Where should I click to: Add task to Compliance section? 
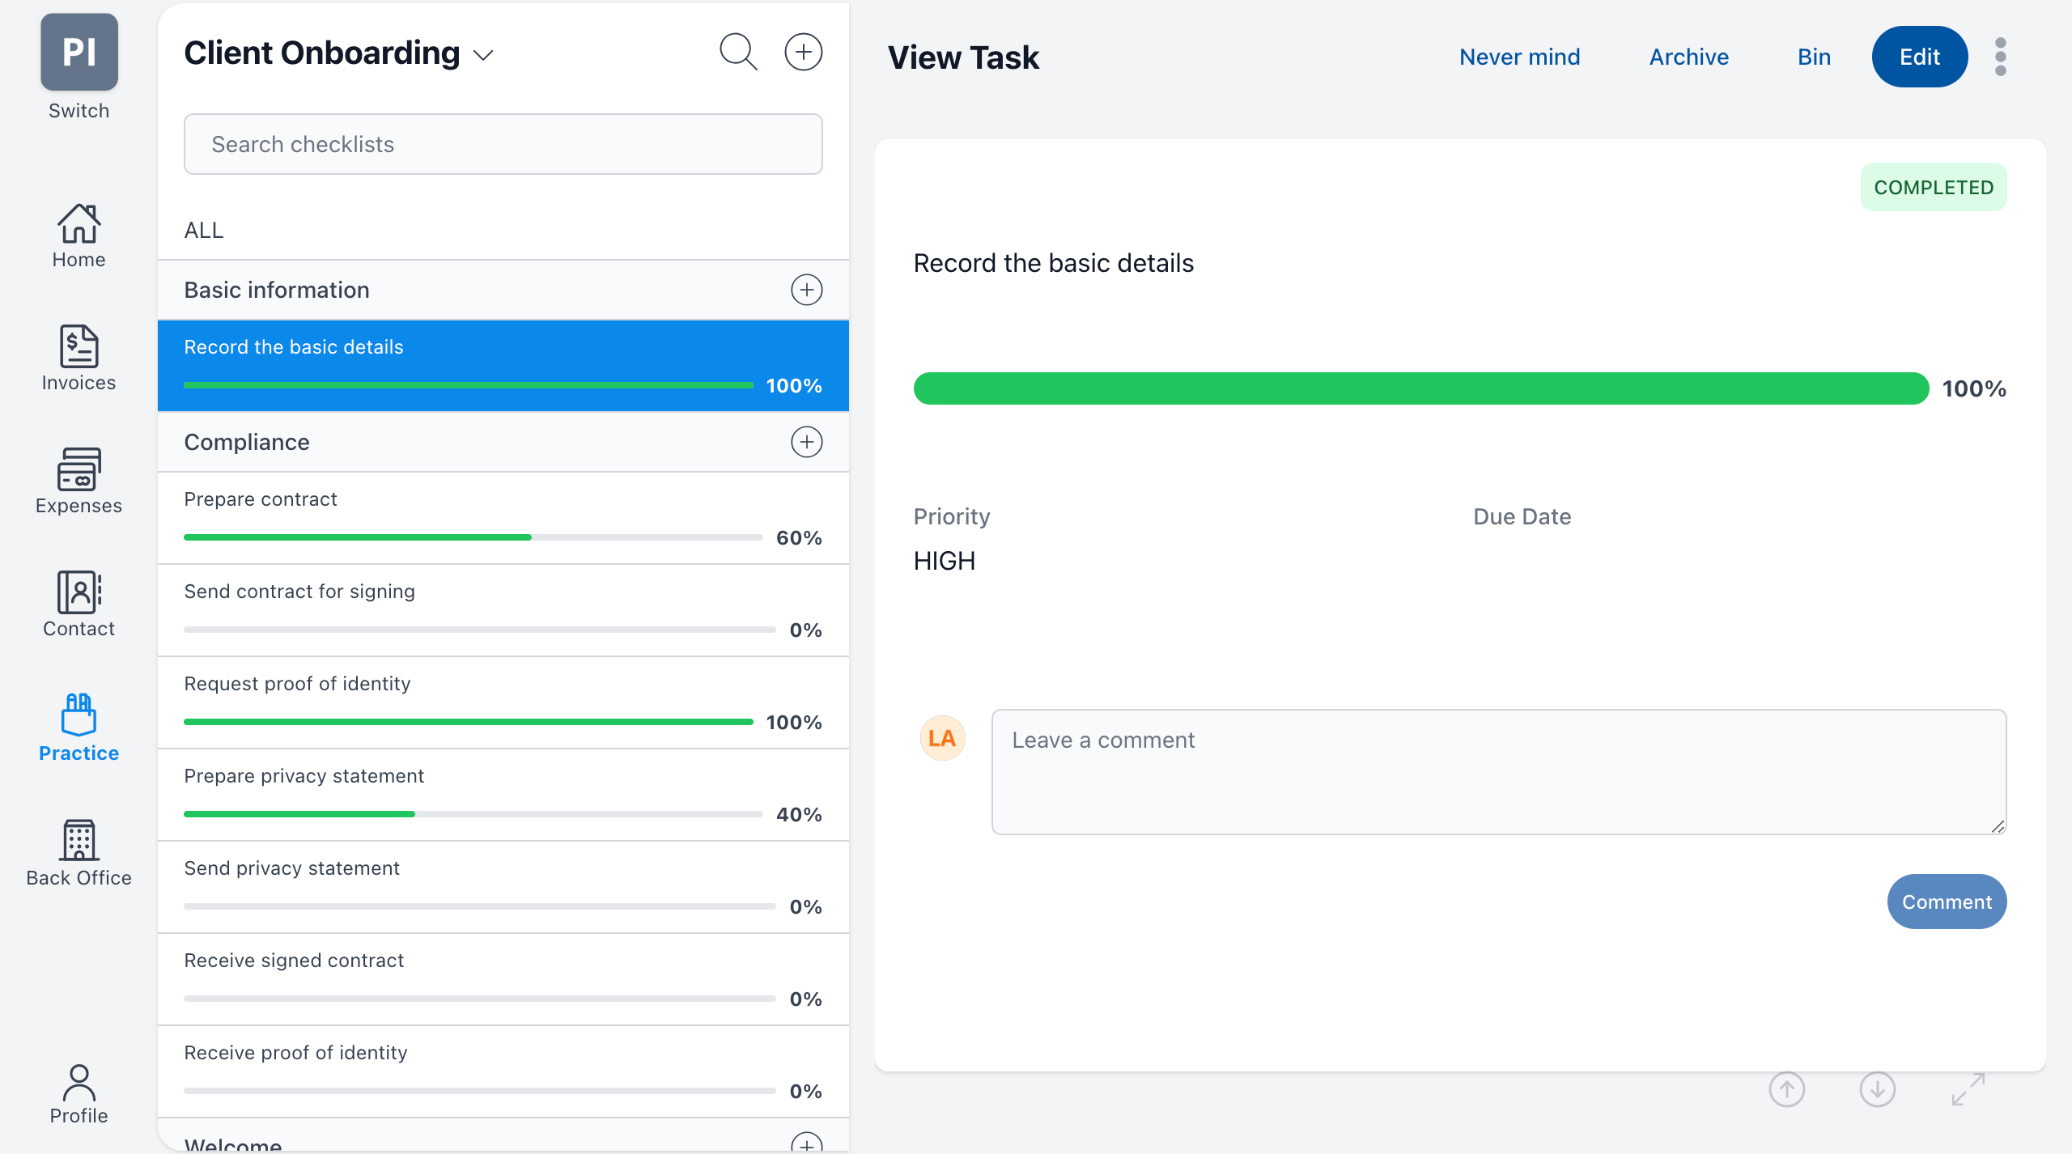806,442
